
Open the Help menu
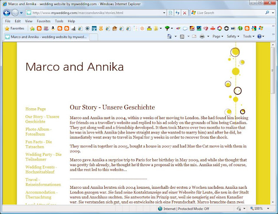click(x=71, y=21)
